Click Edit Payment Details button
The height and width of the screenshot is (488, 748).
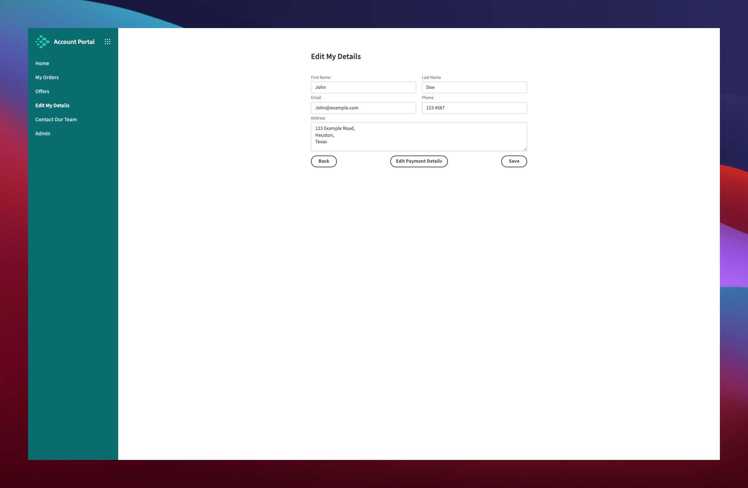pos(419,161)
